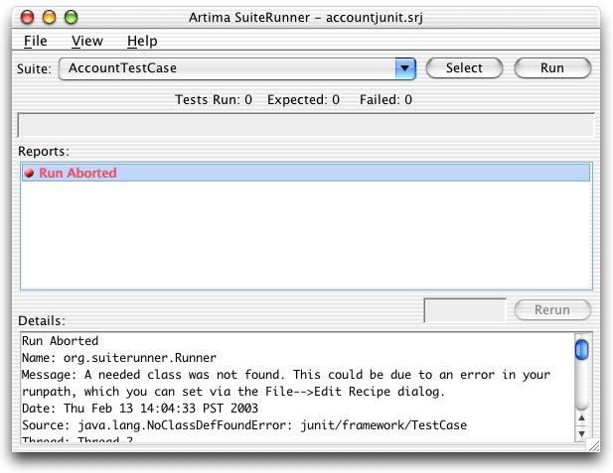Click the 'Date: Thu Feb 13' detail line

point(140,409)
